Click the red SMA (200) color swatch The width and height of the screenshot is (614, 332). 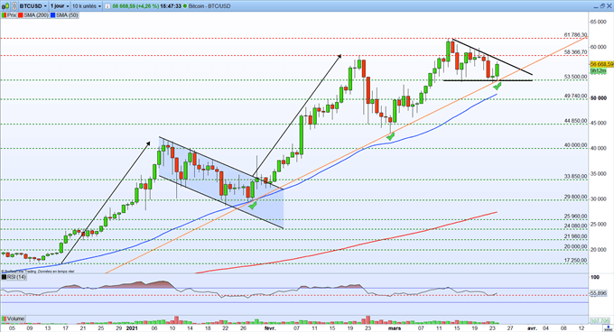[21, 15]
